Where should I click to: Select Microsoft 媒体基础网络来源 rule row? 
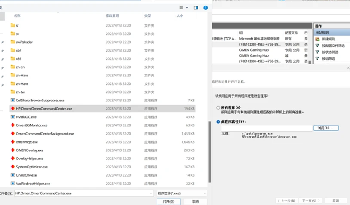coord(260,39)
